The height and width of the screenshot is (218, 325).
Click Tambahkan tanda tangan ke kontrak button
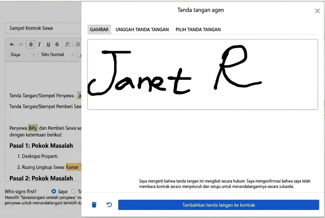point(219,205)
